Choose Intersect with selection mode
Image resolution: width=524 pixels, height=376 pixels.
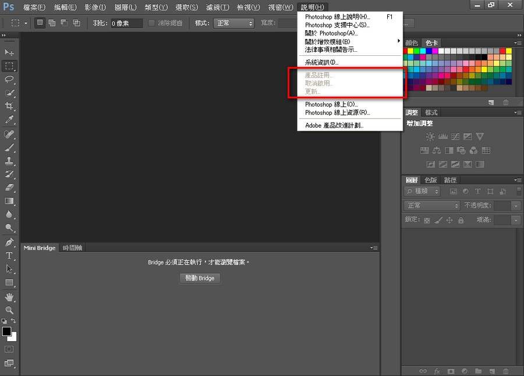click(76, 23)
